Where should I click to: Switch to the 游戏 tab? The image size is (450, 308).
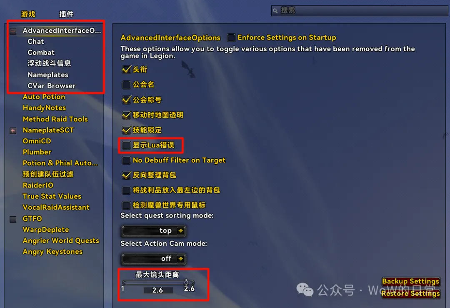tap(28, 14)
